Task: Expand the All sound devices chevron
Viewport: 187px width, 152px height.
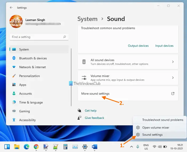Action: coord(173,62)
